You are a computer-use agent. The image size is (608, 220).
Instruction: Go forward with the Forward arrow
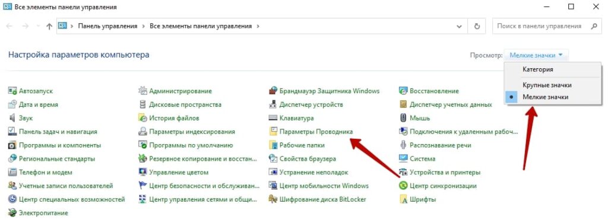[25, 26]
